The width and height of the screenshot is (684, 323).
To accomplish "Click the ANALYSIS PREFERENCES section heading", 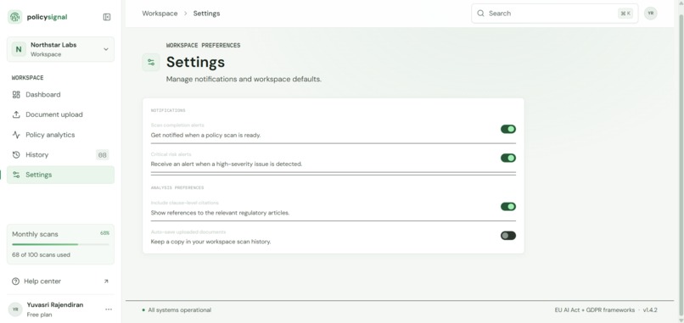I will (177, 188).
